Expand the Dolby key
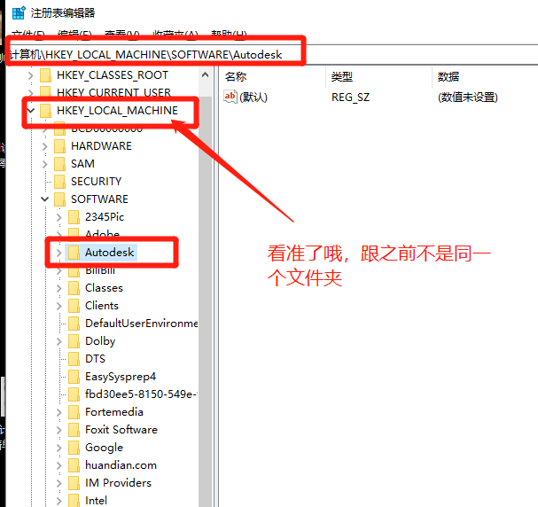 click(x=59, y=341)
